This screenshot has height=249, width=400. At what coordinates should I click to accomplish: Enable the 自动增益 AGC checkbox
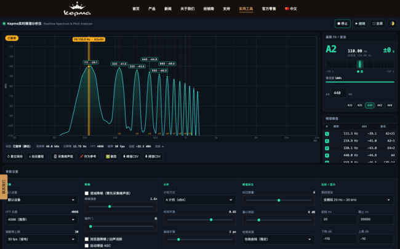click(87, 246)
